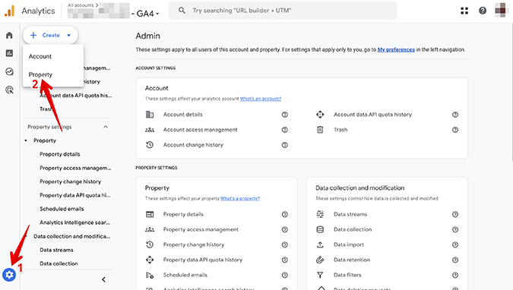This screenshot has height=290, width=513.
Task: Open Property details in the sidebar
Action: point(60,154)
